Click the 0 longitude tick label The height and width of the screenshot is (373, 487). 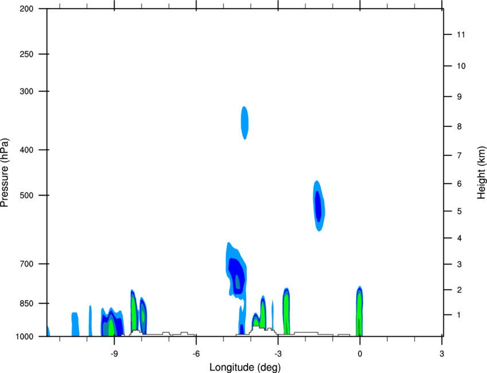pyautogui.click(x=360, y=354)
